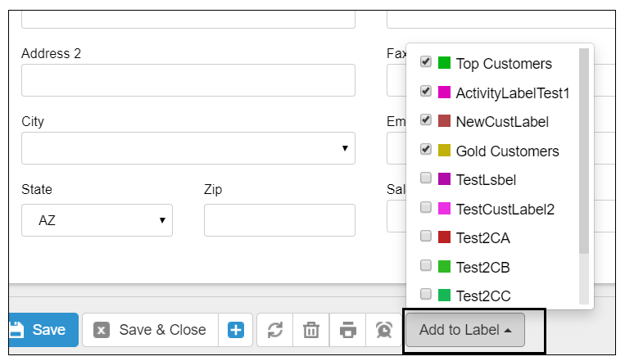Viewport: 625px width, 361px height.
Task: Click the blue Save button
Action: (43, 330)
